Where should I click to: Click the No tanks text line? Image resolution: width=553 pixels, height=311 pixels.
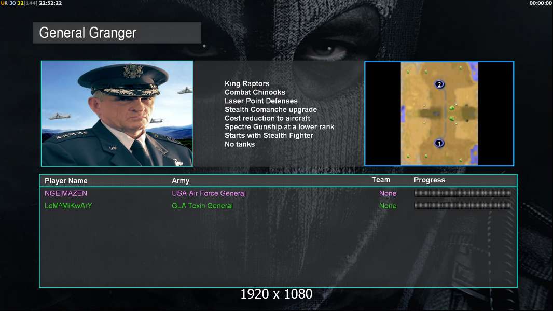(x=240, y=144)
